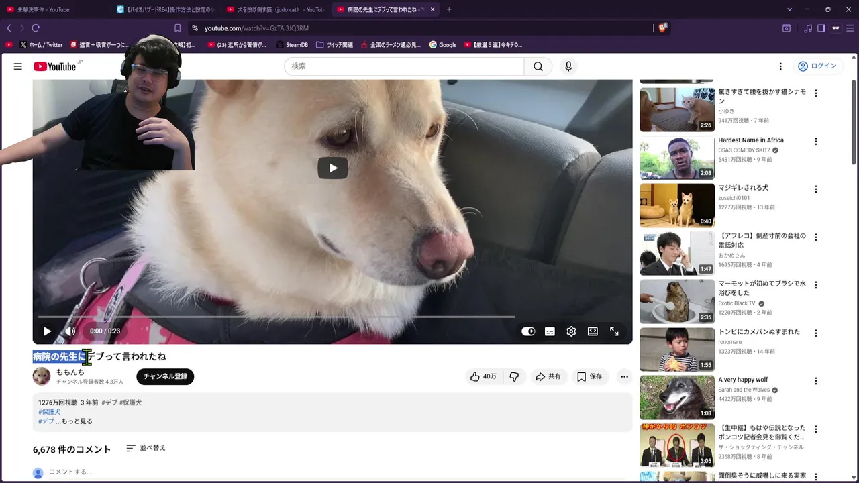This screenshot has width=859, height=483.
Task: Switch to theater mode
Action: [593, 331]
